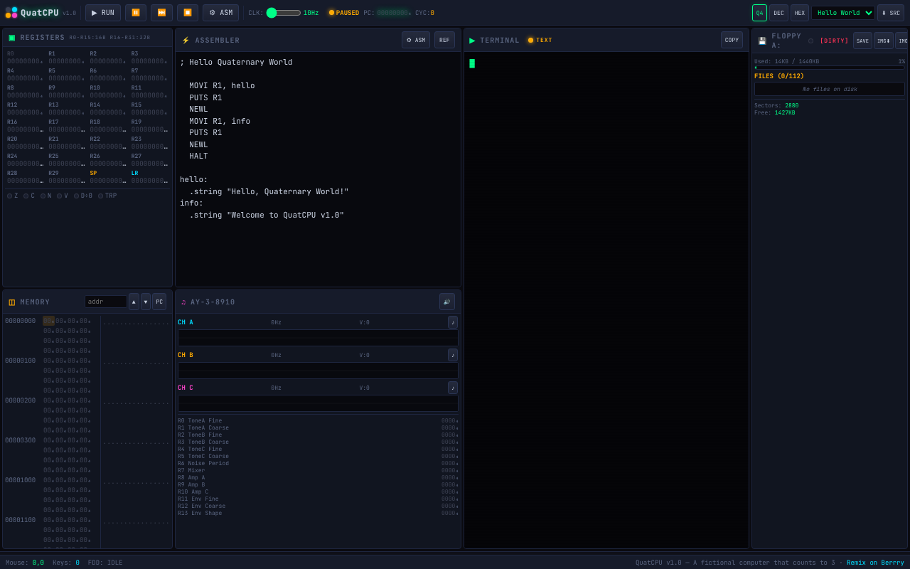Click the Z flag indicator
910x569 pixels.
click(13, 196)
